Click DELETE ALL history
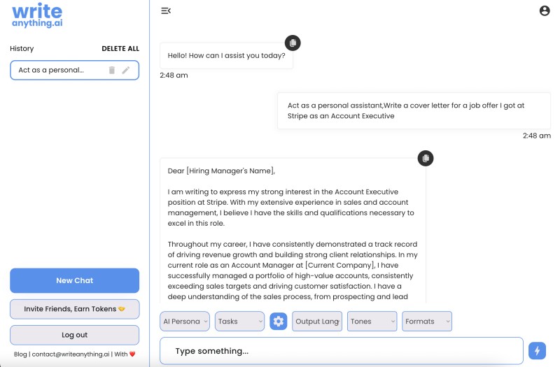Viewport: 560px width, 367px height. [120, 48]
